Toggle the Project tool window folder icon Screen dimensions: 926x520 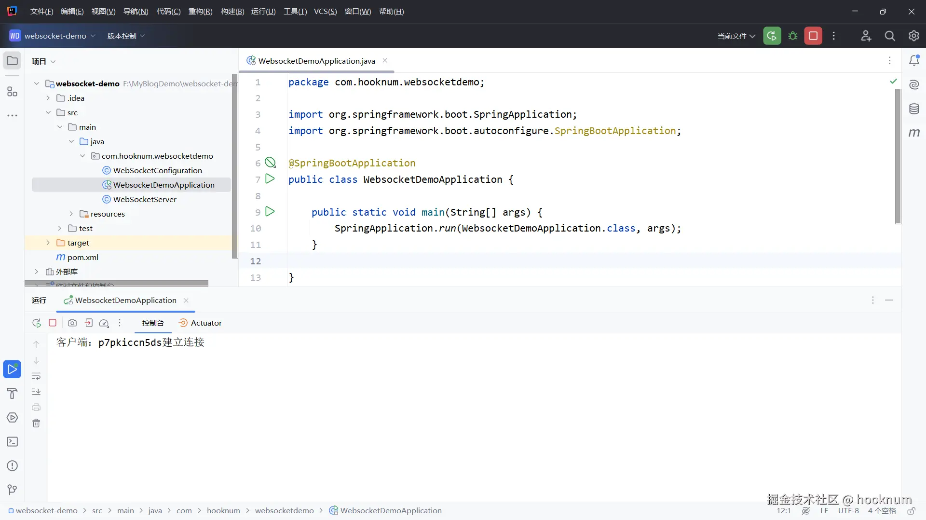(x=13, y=61)
